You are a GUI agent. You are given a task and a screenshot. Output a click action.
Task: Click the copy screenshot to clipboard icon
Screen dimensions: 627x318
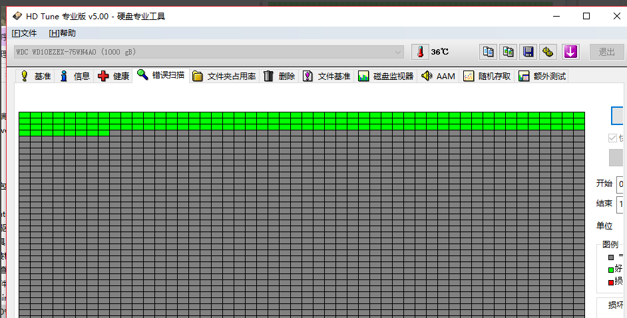(x=509, y=52)
